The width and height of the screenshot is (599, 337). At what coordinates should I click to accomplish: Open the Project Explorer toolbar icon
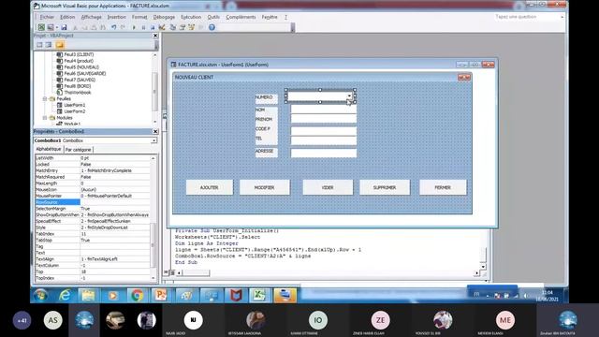(172, 27)
